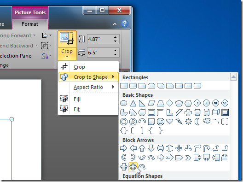This screenshot has height=182, width=243.
Task: Choose the Diamond shape
Action: [x=169, y=103]
